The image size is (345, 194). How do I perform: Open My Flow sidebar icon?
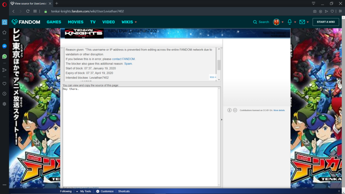pos(4,70)
